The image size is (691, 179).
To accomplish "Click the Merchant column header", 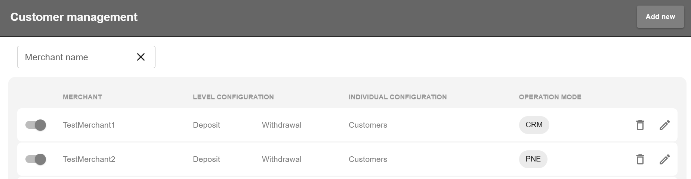I will point(82,97).
